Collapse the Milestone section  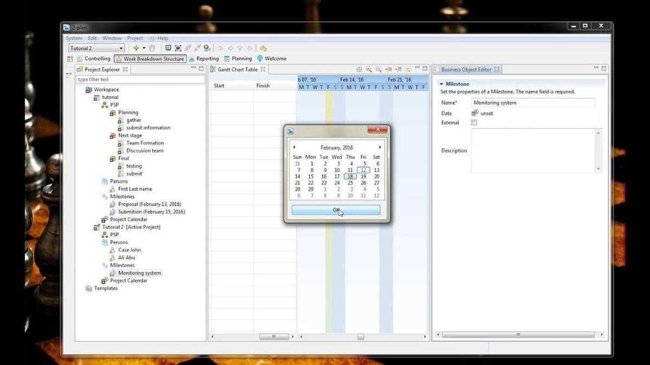coord(441,84)
